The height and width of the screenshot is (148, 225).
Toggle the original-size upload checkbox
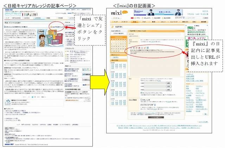(141, 93)
